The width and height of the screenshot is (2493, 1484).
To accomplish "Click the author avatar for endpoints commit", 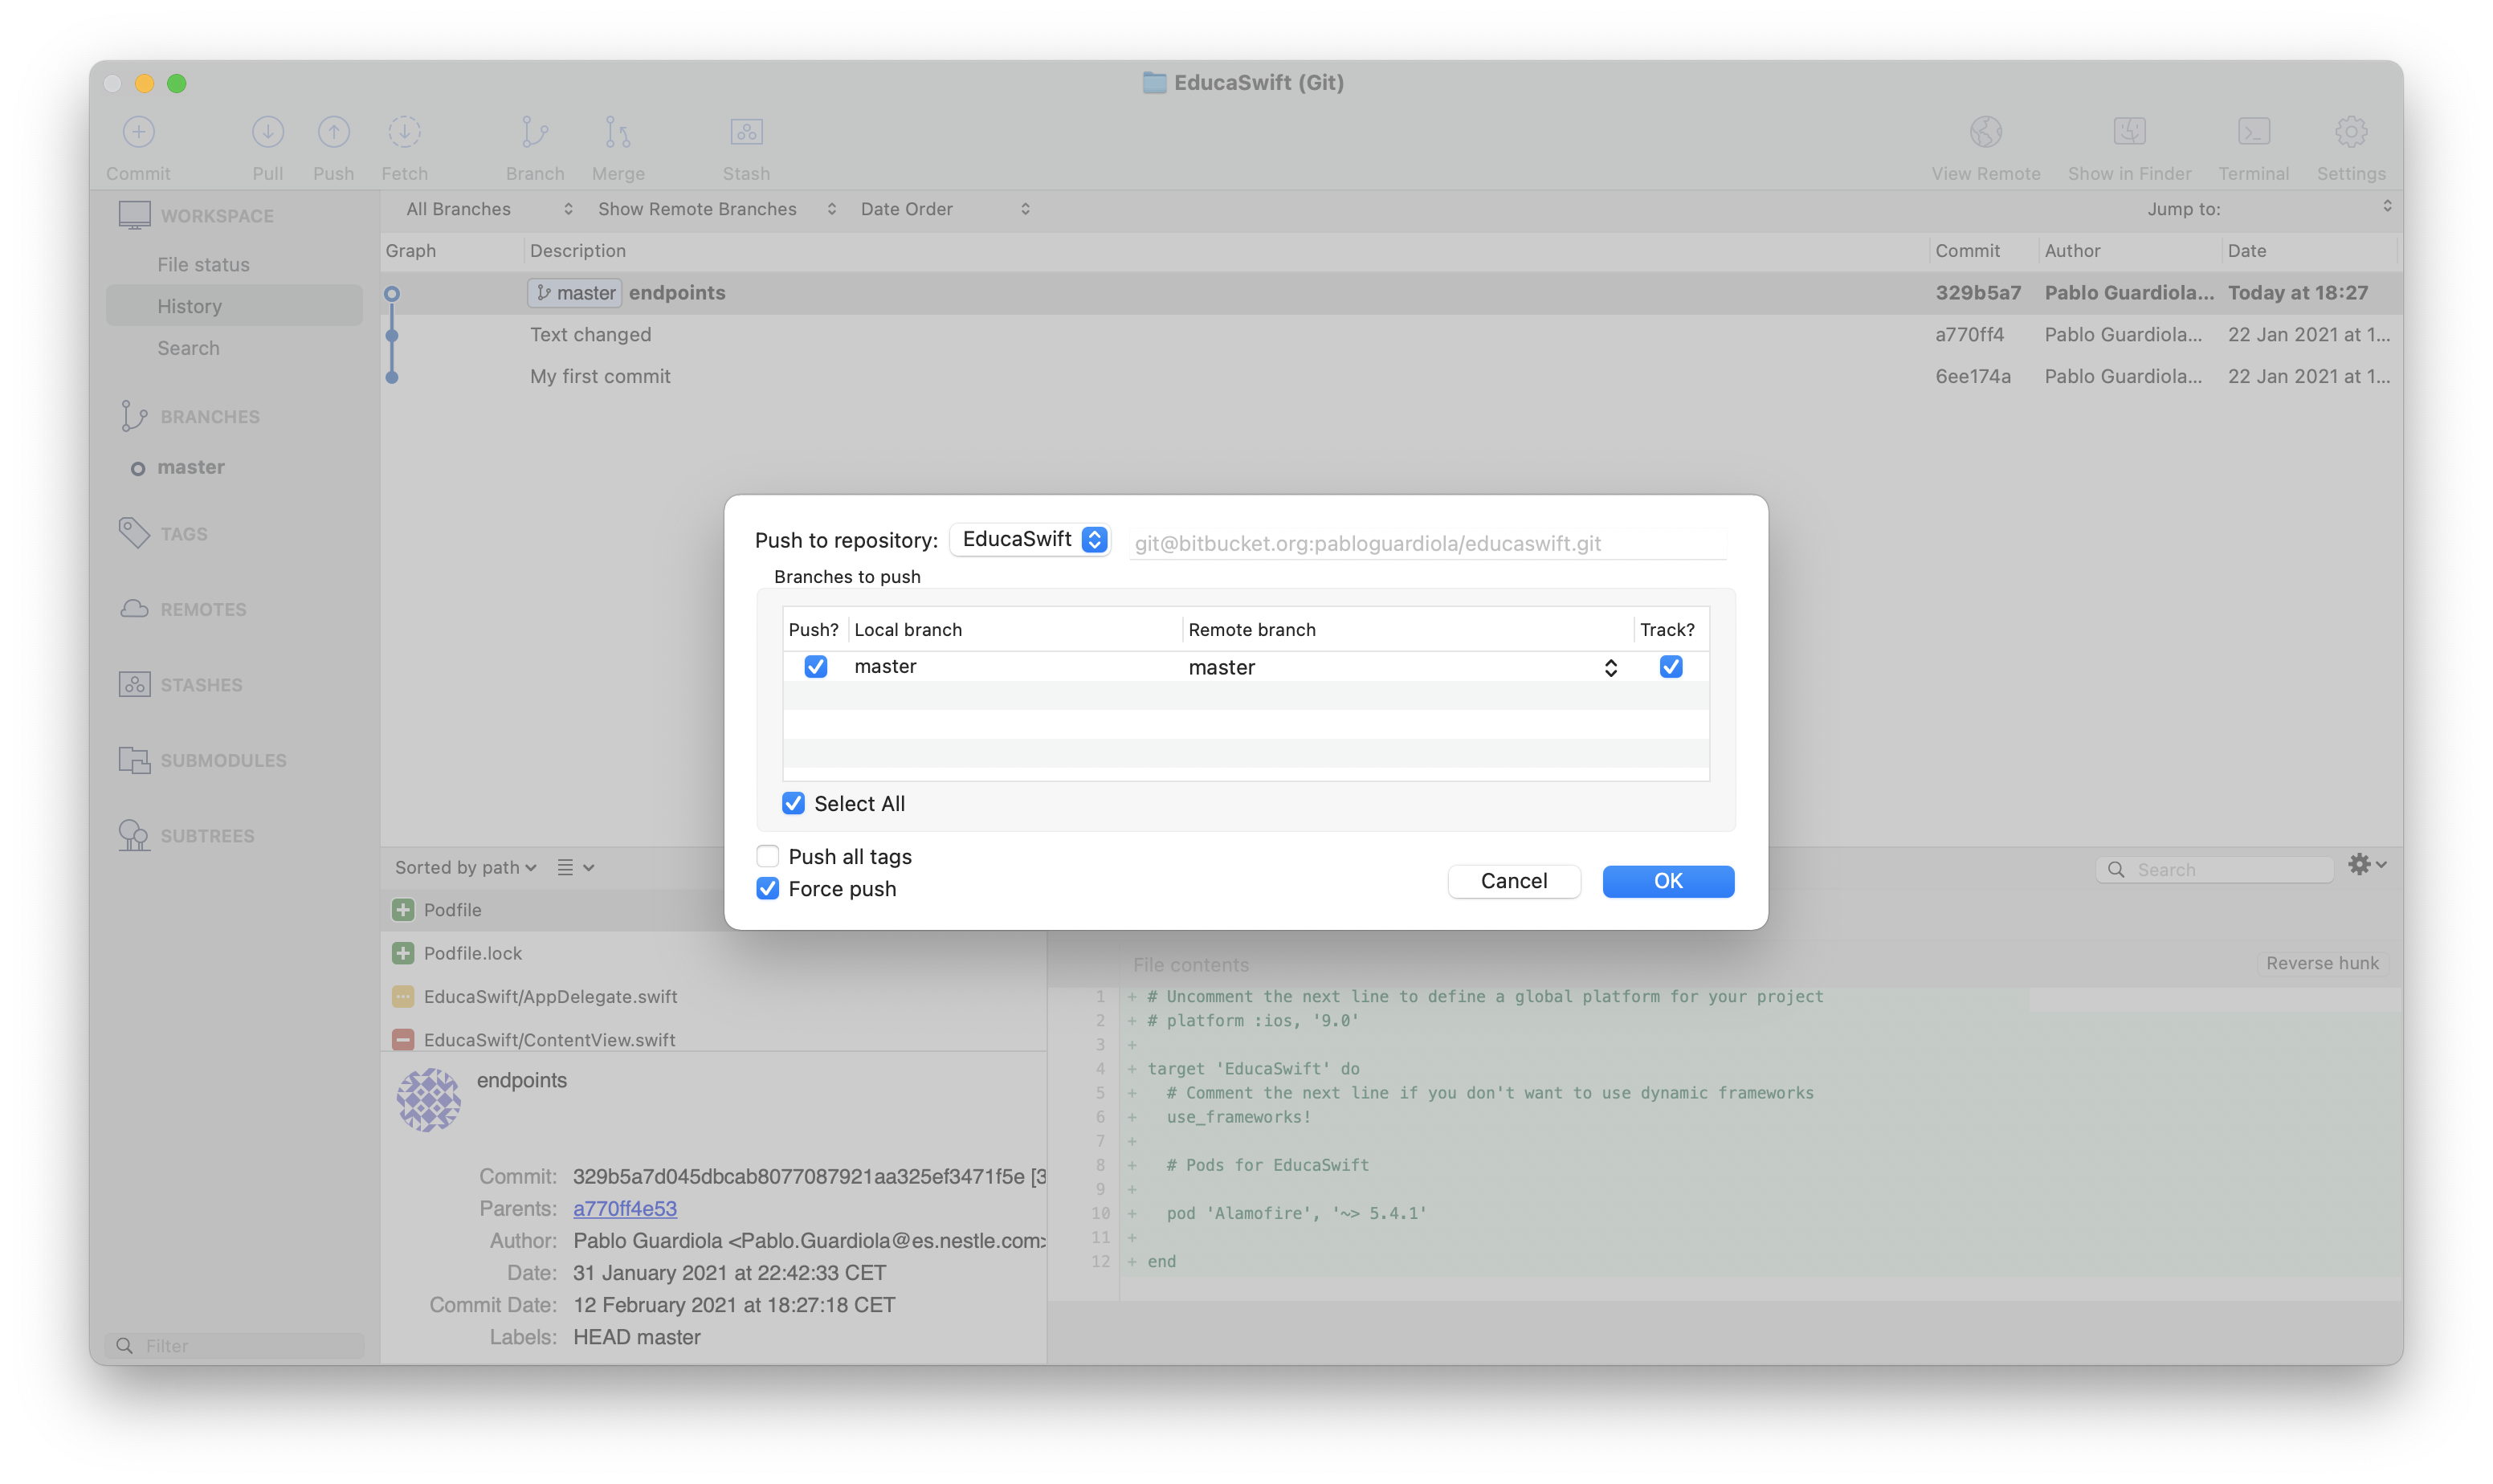I will coord(428,1100).
